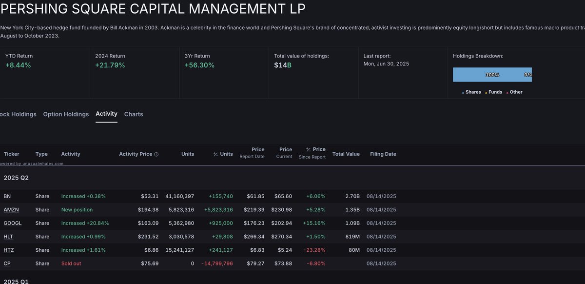The image size is (585, 284).
Task: Open the BN ticker link
Action: click(7, 196)
